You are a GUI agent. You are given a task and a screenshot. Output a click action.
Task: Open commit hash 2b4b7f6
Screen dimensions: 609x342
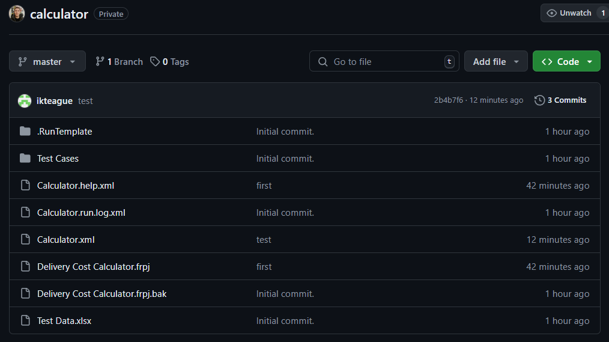449,100
